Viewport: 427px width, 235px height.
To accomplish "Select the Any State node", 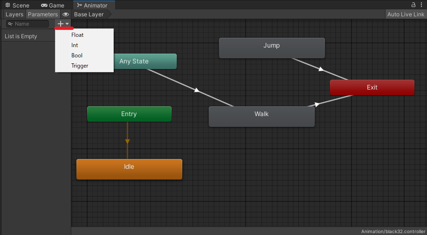I will pyautogui.click(x=145, y=61).
